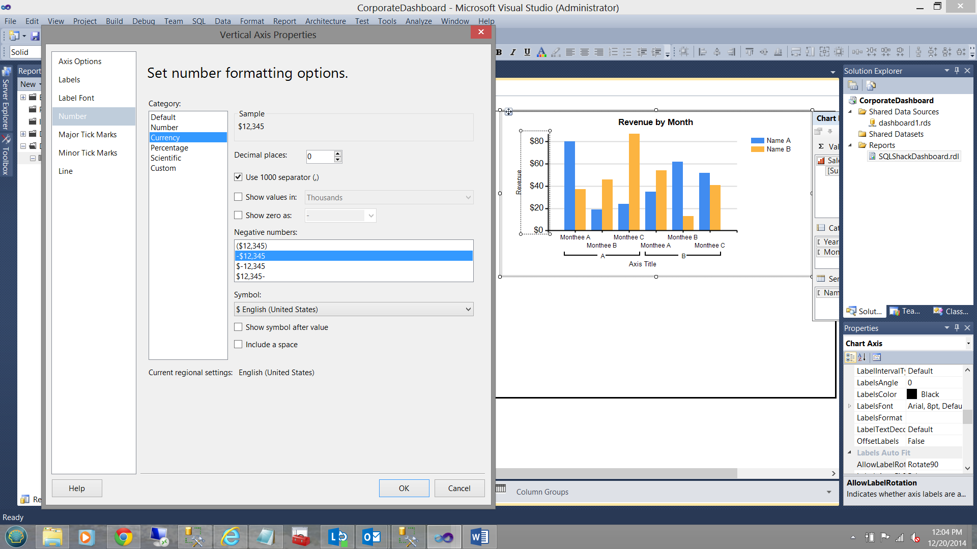This screenshot has height=549, width=977.
Task: Open the Architecture menu
Action: coord(325,21)
